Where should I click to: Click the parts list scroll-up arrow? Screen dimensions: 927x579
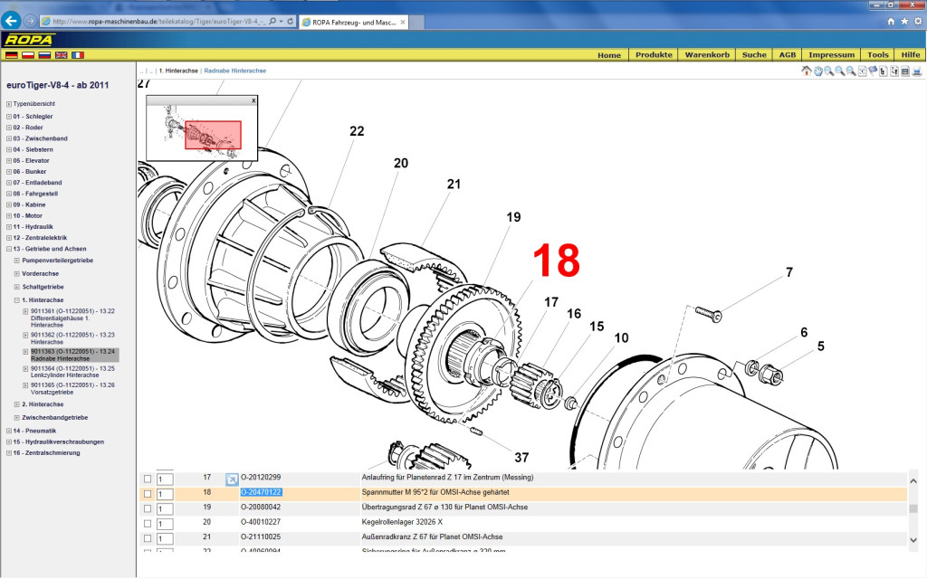point(913,481)
